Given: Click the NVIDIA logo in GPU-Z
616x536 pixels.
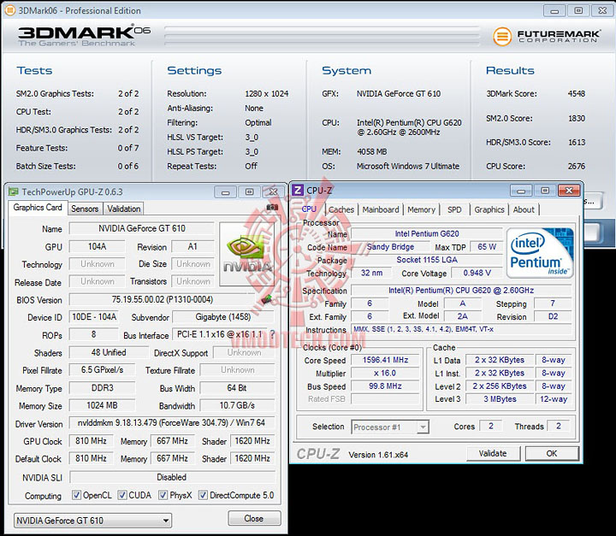Looking at the screenshot, I should (247, 254).
